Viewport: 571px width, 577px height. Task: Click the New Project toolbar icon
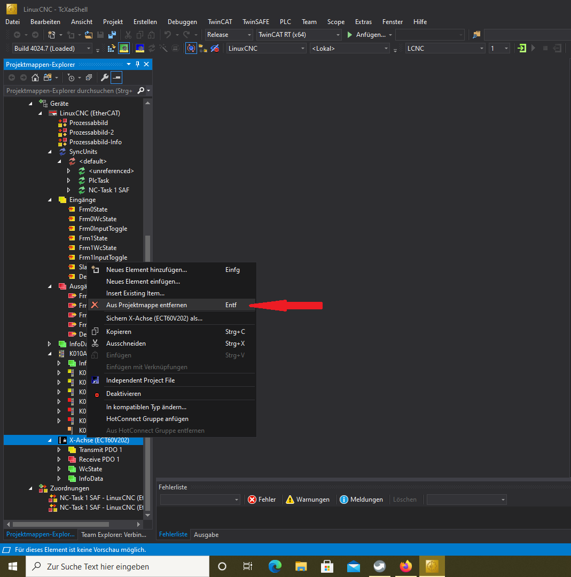tap(51, 35)
